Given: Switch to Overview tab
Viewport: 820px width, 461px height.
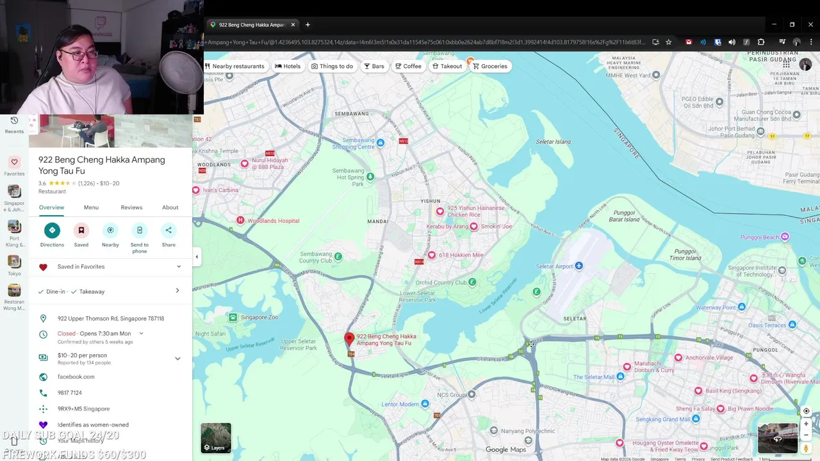Looking at the screenshot, I should (x=51, y=207).
